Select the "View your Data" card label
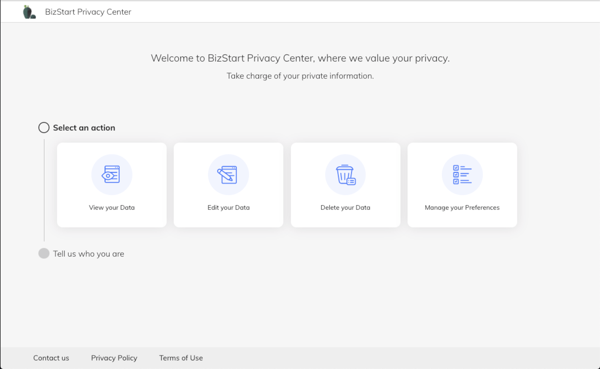Image resolution: width=600 pixels, height=369 pixels. pos(112,208)
